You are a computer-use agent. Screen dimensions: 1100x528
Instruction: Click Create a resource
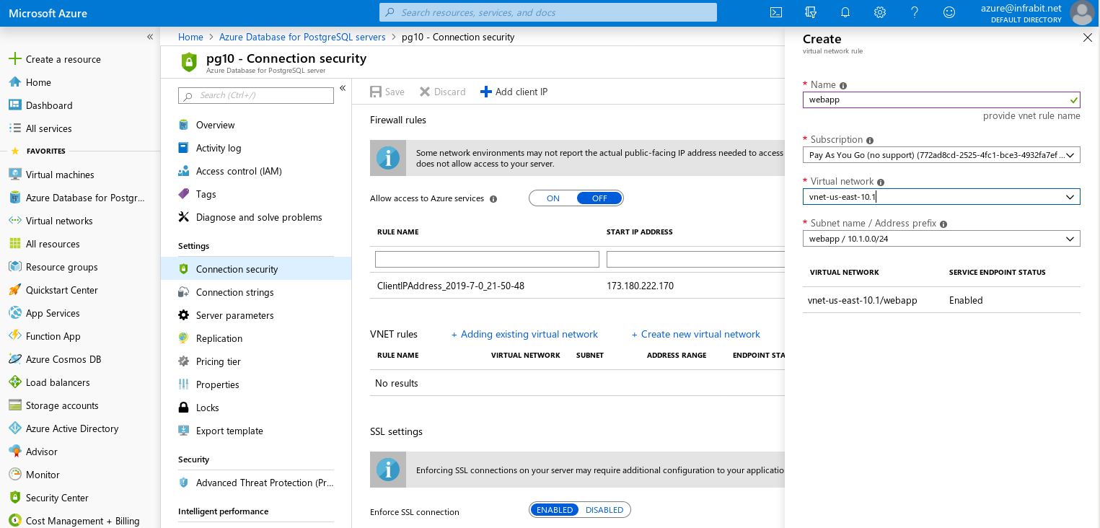54,59
